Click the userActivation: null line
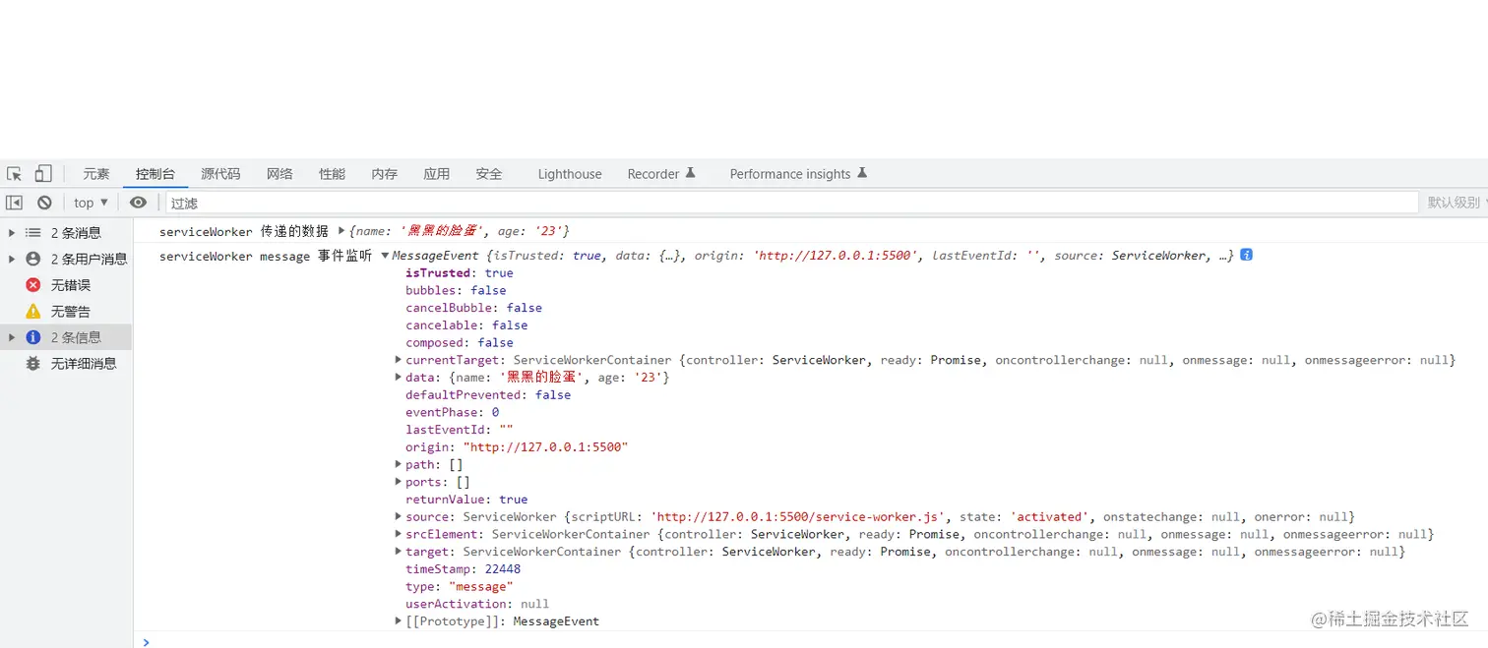The width and height of the screenshot is (1488, 648). pyautogui.click(x=477, y=604)
